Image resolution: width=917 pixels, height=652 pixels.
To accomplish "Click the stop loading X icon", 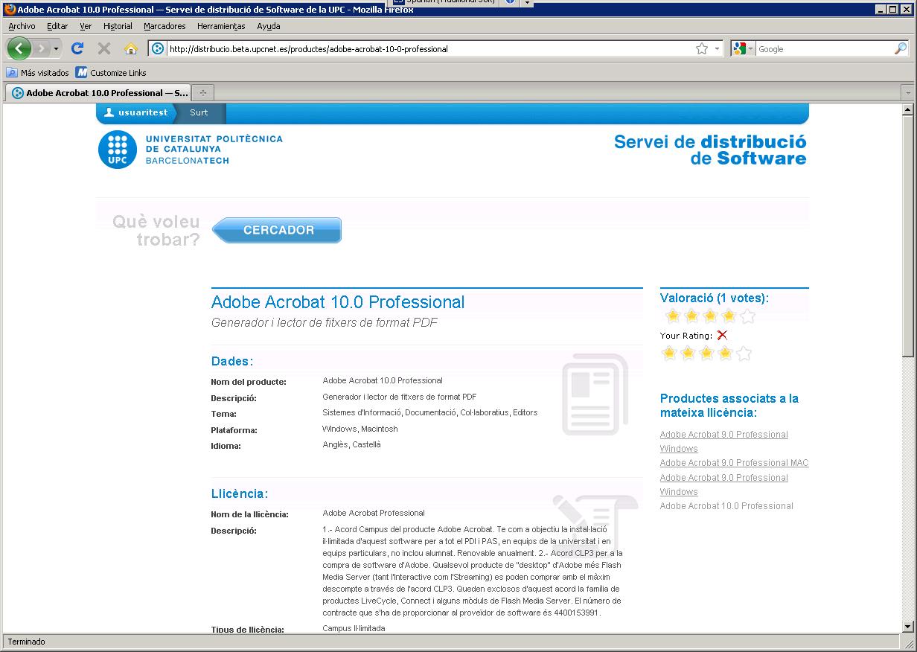I will tap(104, 48).
